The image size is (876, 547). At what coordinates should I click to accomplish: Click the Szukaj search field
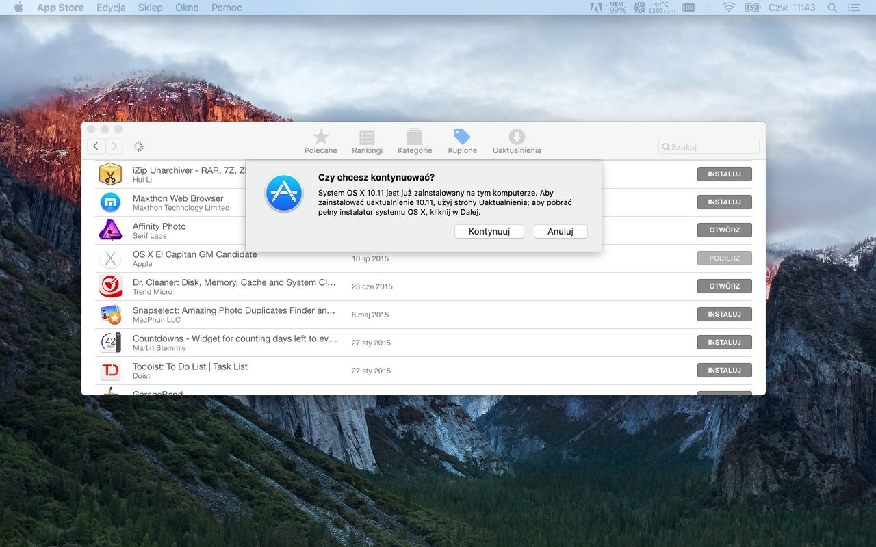point(709,146)
